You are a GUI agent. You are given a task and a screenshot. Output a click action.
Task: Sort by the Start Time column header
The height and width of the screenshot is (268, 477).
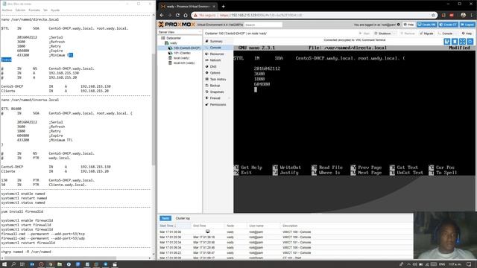[x=175, y=226]
